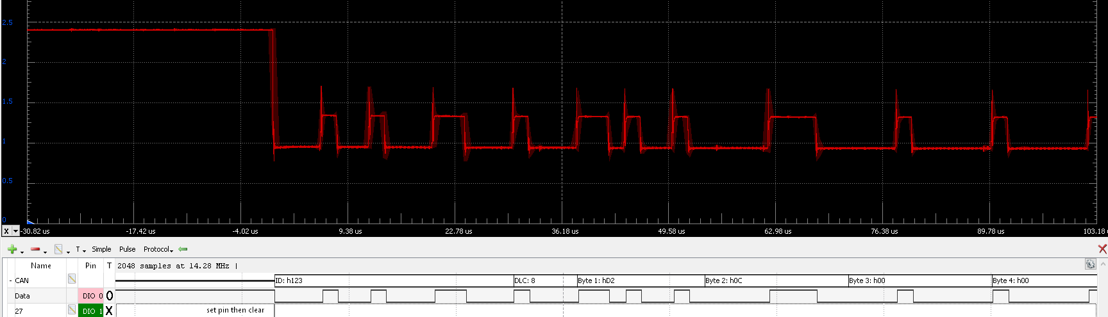
Task: Toggle the trigger condition for Data row
Action: [x=109, y=296]
